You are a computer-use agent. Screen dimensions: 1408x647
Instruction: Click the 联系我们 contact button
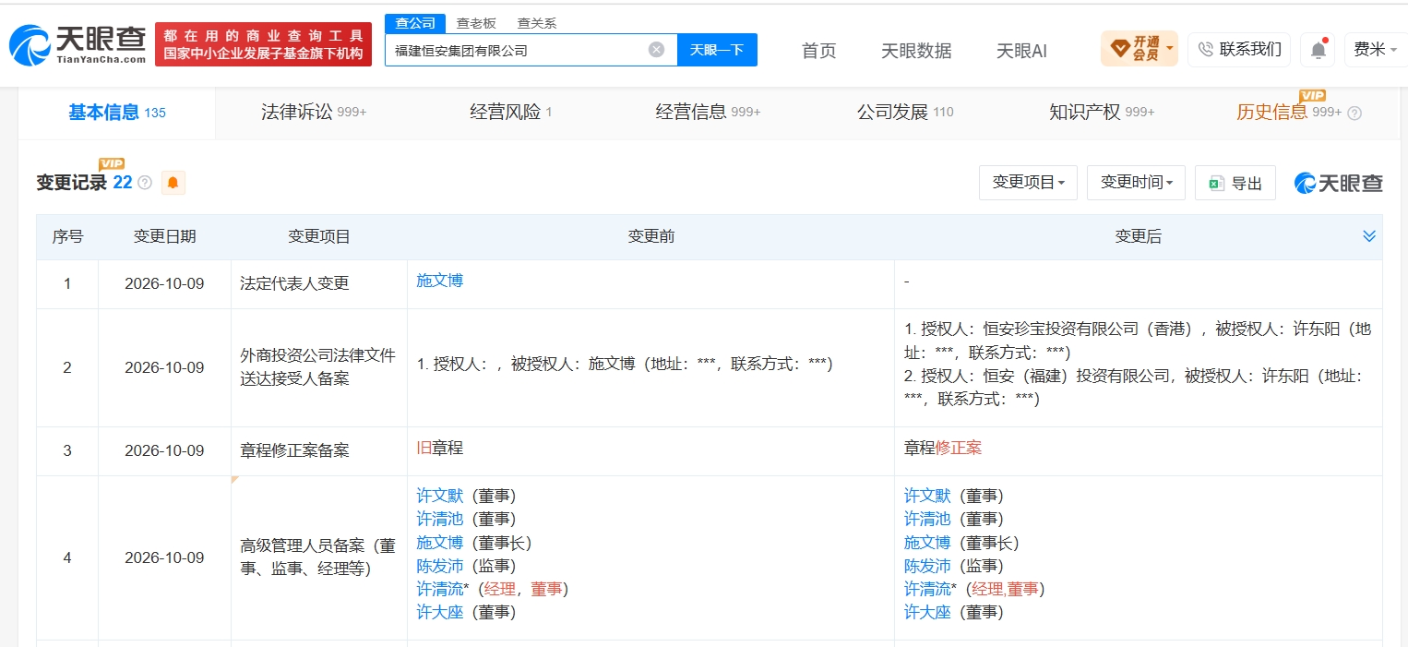[1240, 50]
